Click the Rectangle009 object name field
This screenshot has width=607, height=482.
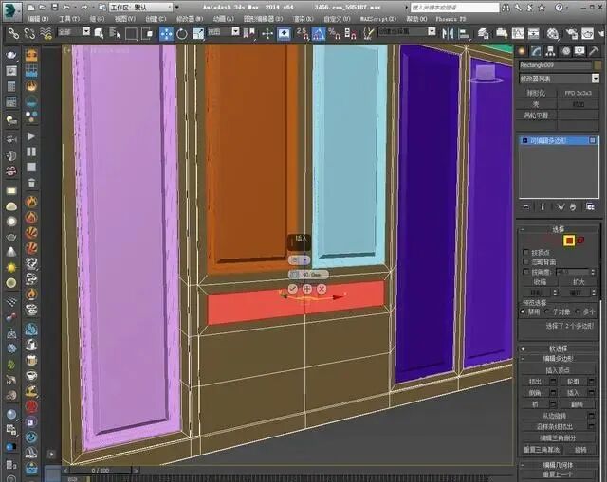coord(556,65)
